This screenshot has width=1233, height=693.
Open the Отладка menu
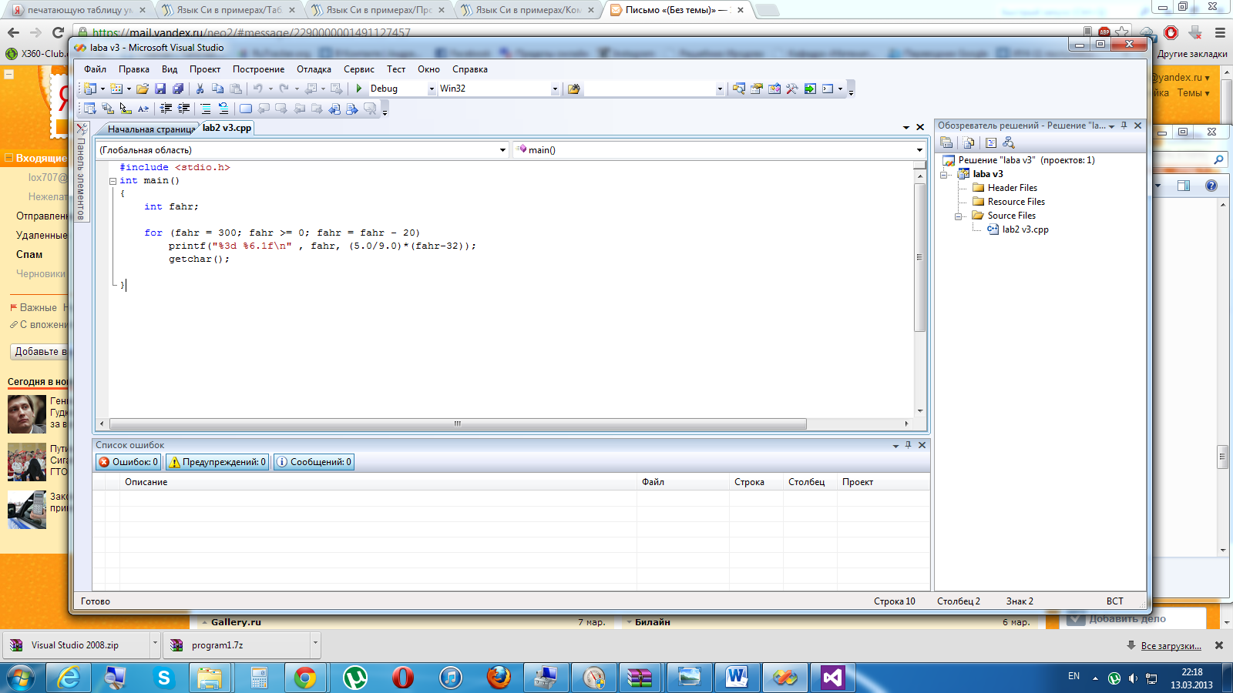pyautogui.click(x=314, y=69)
